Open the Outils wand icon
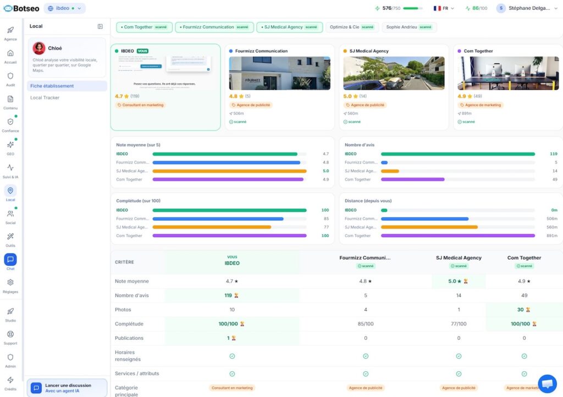This screenshot has width=563, height=397. coord(10,236)
